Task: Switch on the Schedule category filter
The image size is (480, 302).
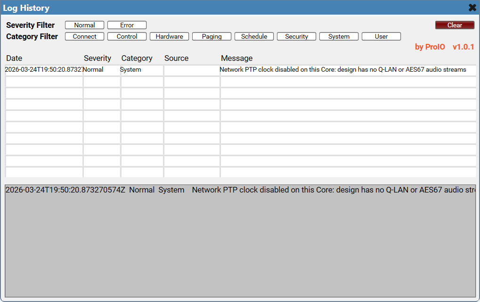Action: point(254,36)
